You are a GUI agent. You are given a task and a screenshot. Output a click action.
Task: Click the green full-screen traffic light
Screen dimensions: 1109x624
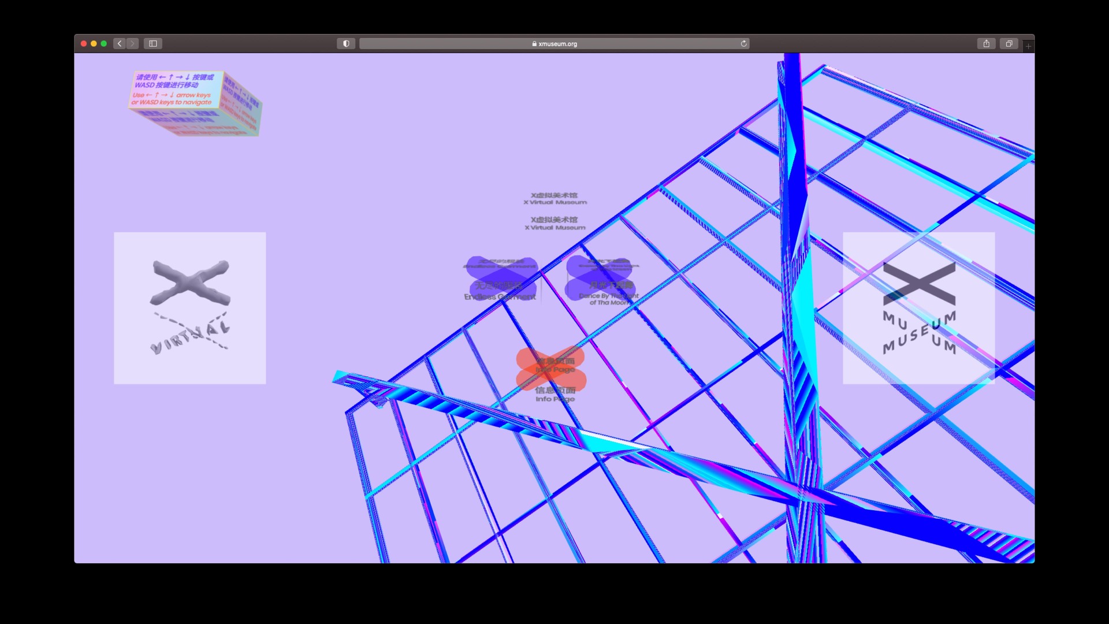(x=103, y=43)
